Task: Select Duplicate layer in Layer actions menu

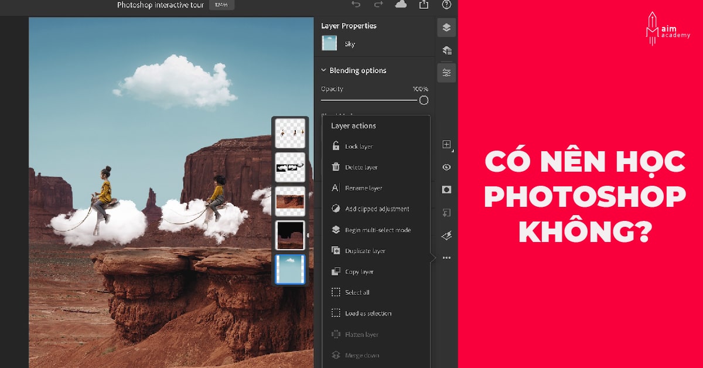Action: 364,251
